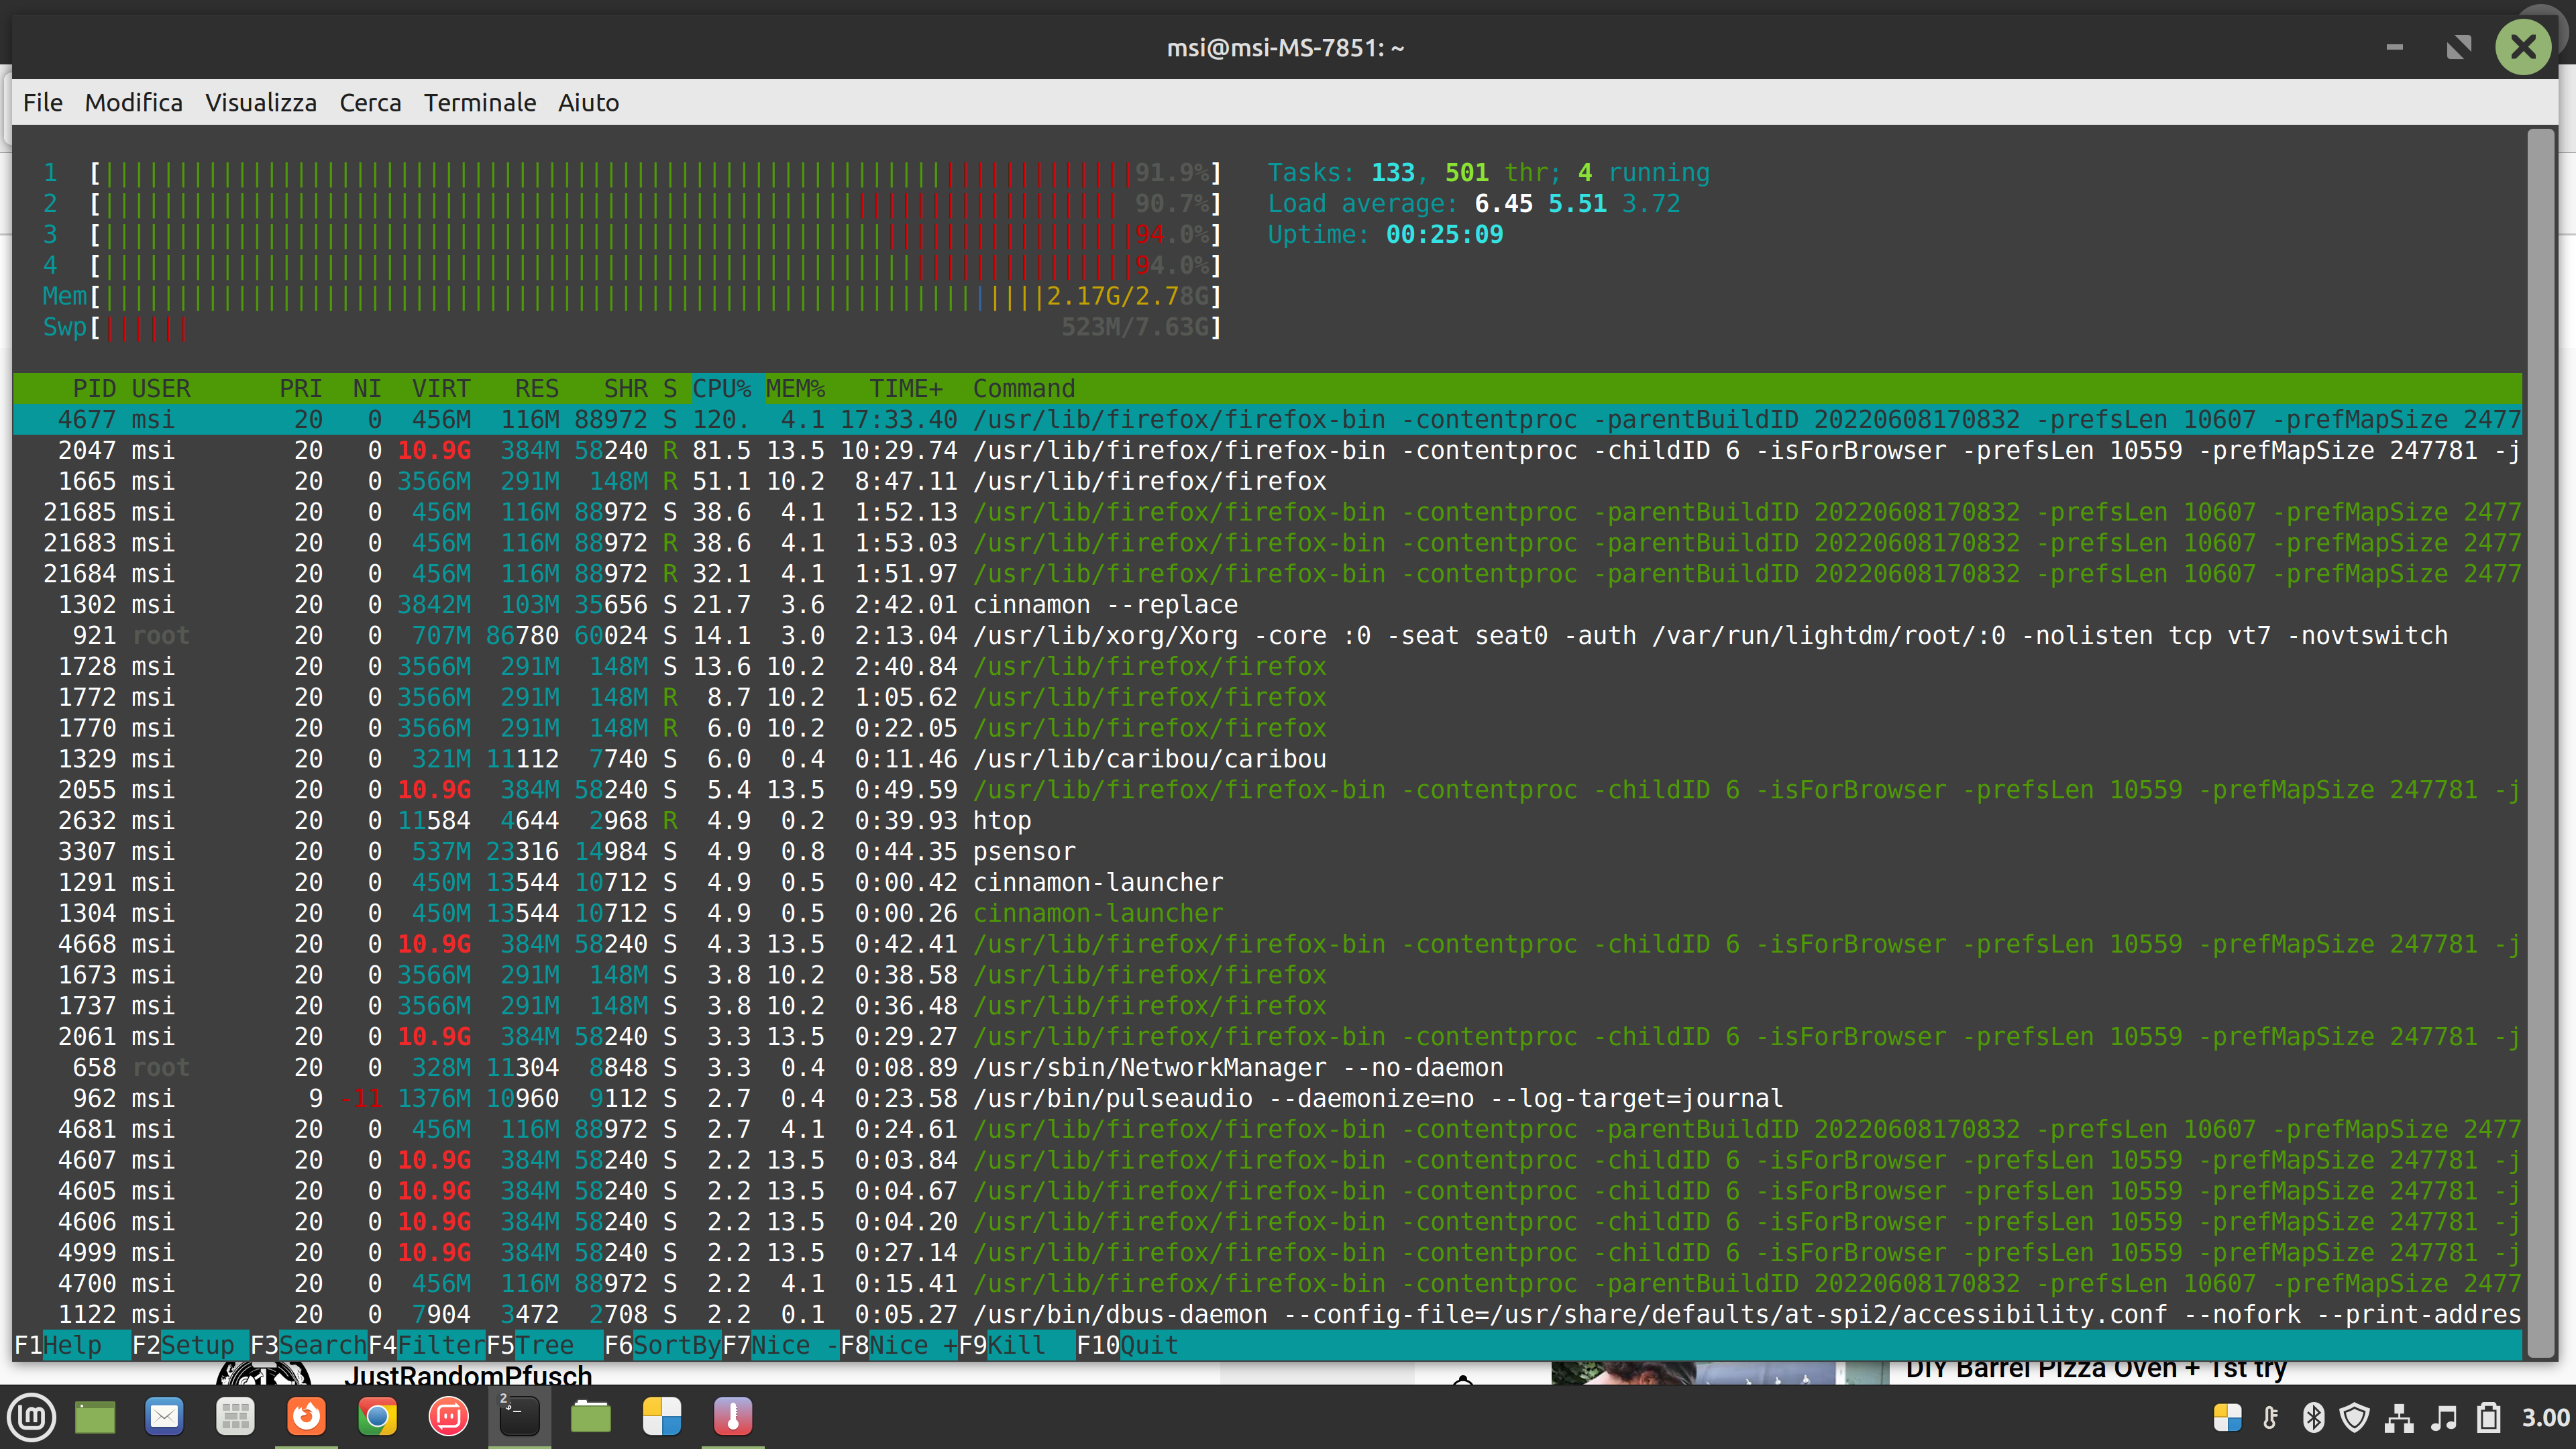
Task: Open the Bluetooth tray indicator
Action: coord(2313,1418)
